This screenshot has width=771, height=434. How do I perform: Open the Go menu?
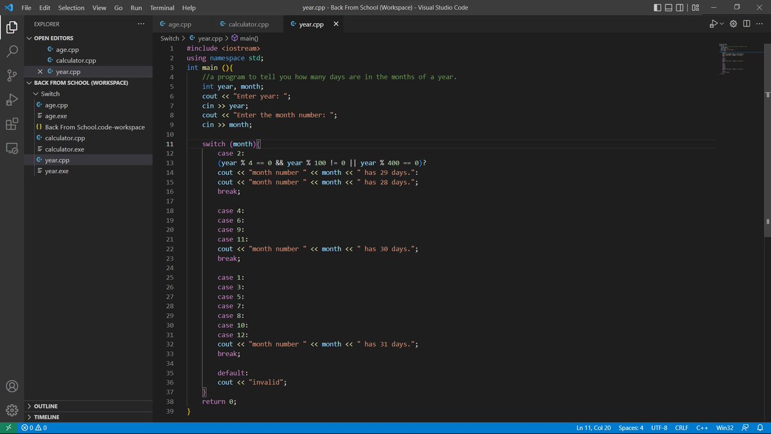click(118, 8)
